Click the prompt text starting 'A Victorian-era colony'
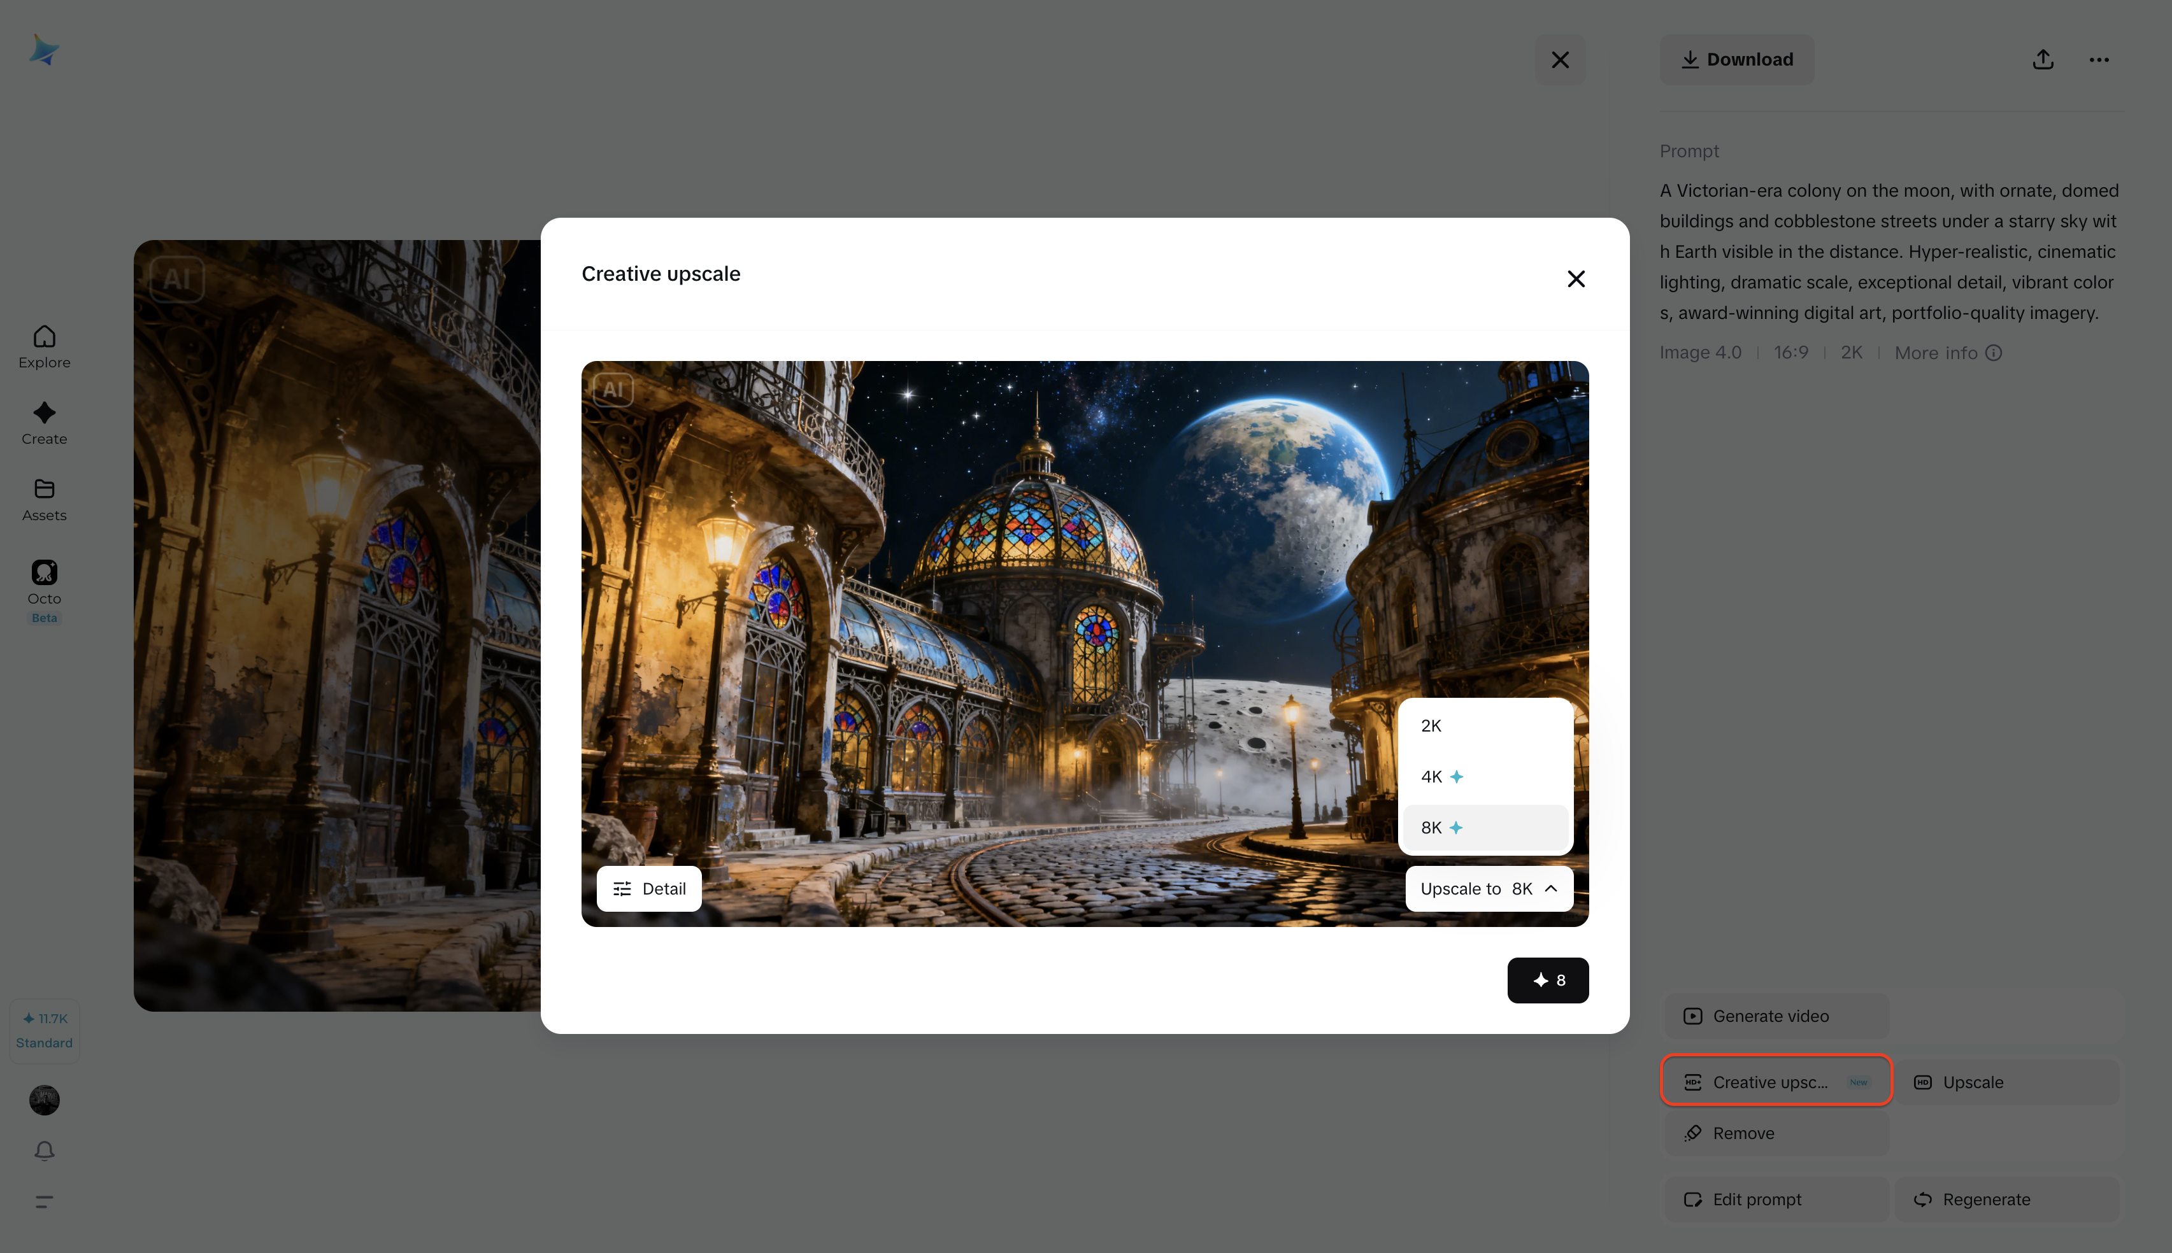Screen dimensions: 2172x1253 click(1890, 251)
